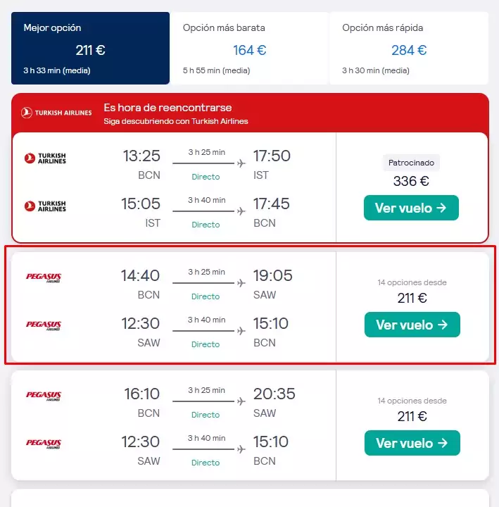Click the plane icon on 14:40 BCN–SAW route
The image size is (499, 507).
point(241,283)
